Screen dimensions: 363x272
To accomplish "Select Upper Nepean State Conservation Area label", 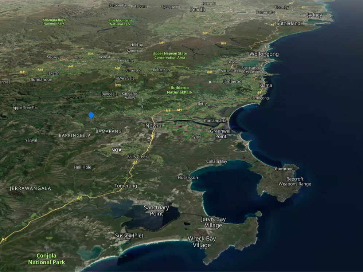I will 169,55.
